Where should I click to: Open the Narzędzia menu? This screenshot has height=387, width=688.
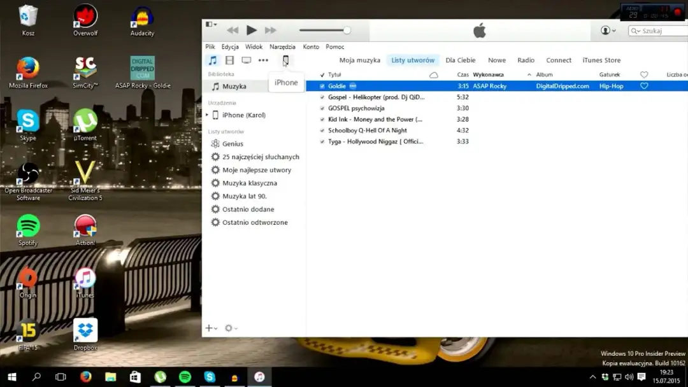(x=282, y=46)
